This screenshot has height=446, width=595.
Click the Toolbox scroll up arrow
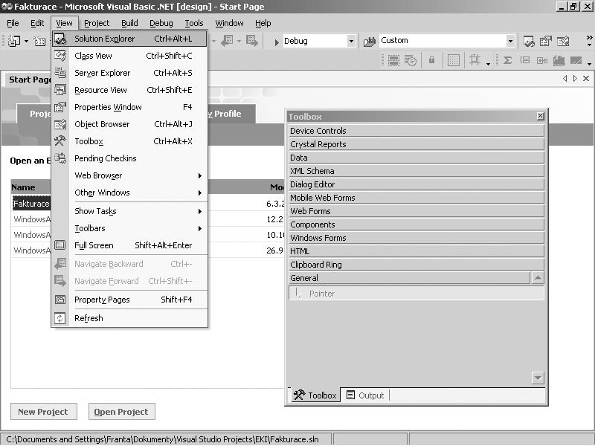point(538,277)
